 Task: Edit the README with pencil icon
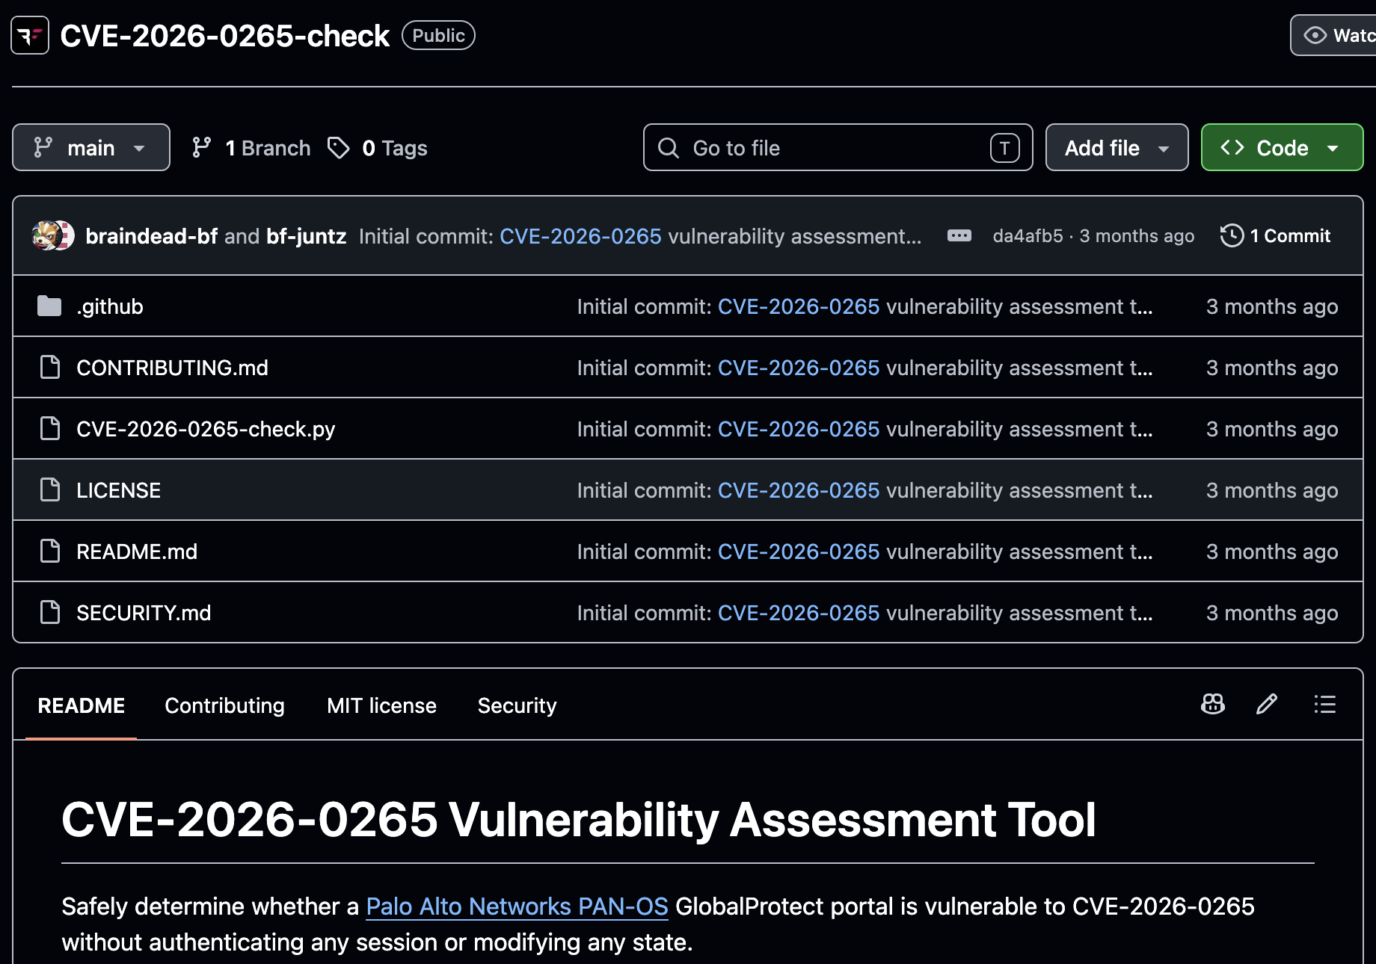click(1267, 705)
